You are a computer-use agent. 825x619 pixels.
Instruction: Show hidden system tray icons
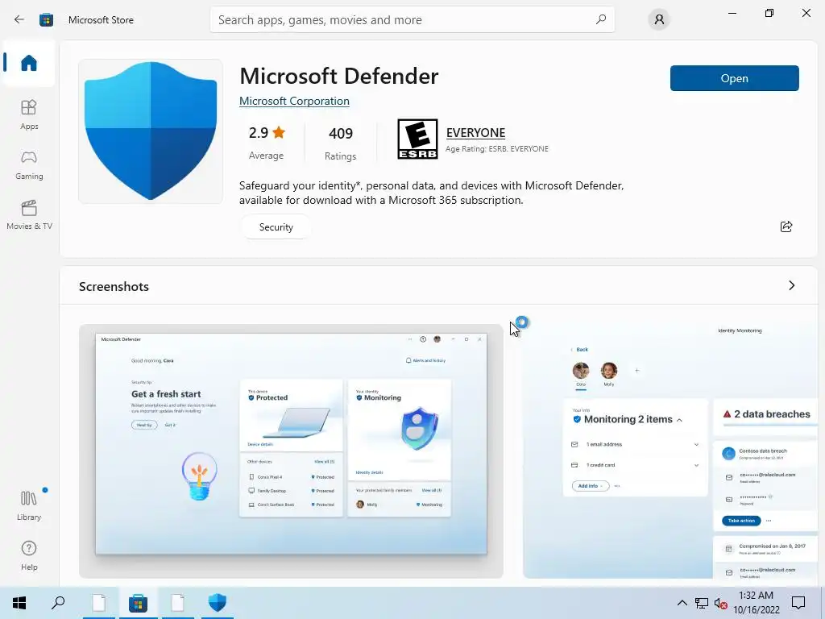point(682,603)
